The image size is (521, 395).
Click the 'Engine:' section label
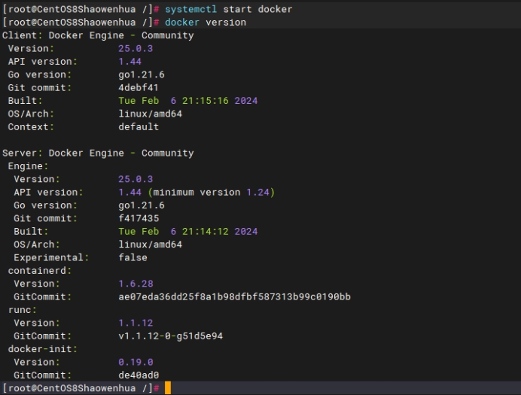[28, 166]
